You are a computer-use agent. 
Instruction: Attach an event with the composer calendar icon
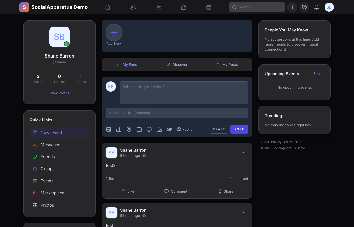point(139,129)
